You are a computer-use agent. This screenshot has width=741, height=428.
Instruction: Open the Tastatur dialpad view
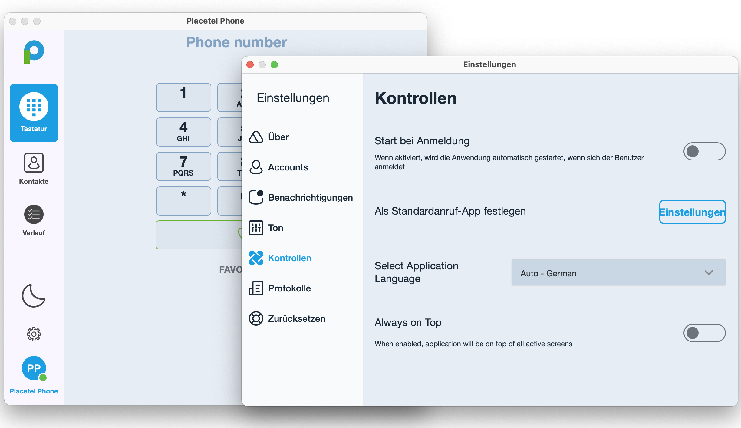pyautogui.click(x=34, y=112)
